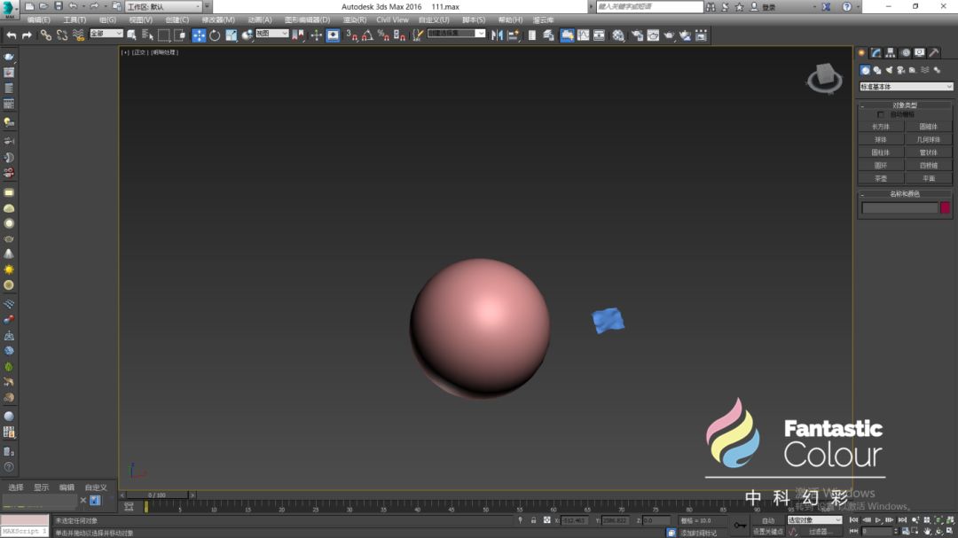This screenshot has width=958, height=538.
Task: Enable the 自动栅格 checkbox
Action: pos(880,114)
